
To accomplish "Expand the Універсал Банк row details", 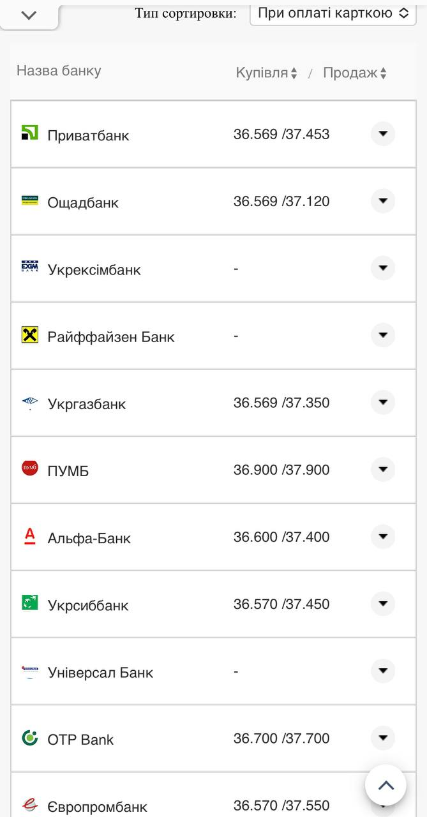I will click(x=383, y=671).
